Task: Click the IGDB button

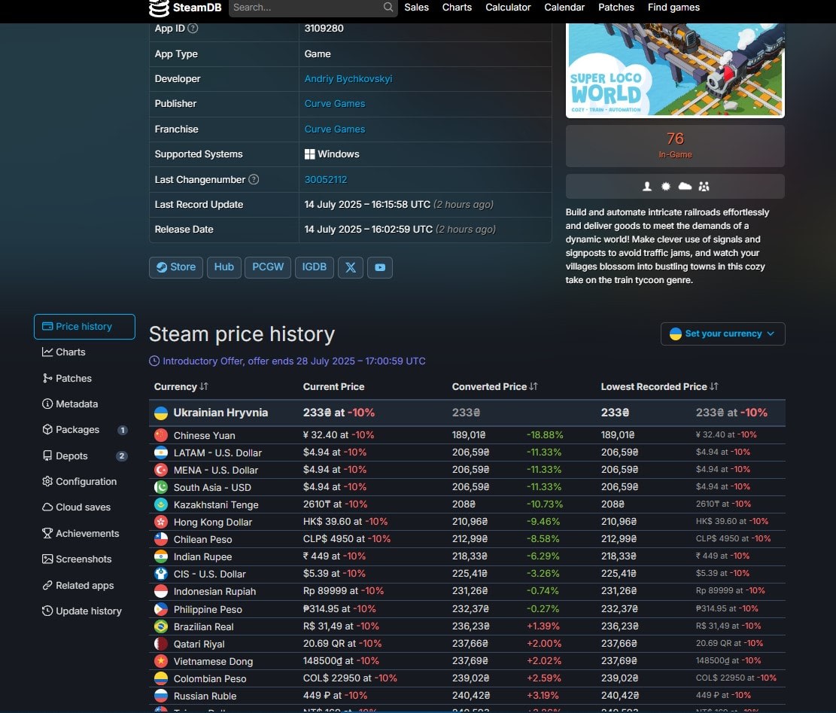Action: (x=314, y=267)
